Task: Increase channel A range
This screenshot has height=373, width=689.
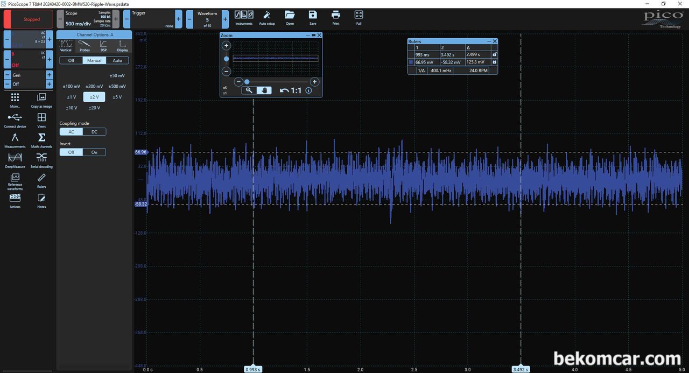Action: [50, 39]
